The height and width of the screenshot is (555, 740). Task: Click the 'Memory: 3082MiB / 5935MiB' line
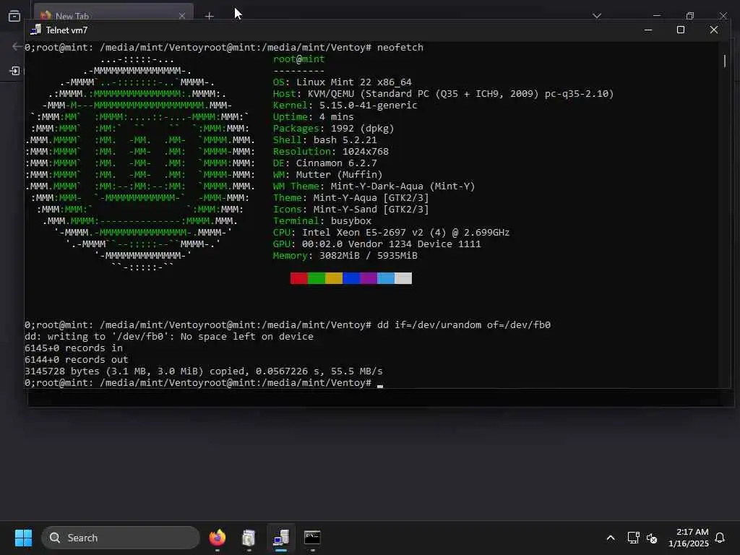tap(345, 255)
